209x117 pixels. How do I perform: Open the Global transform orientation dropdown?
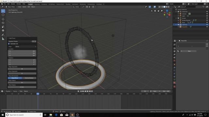(77, 7)
